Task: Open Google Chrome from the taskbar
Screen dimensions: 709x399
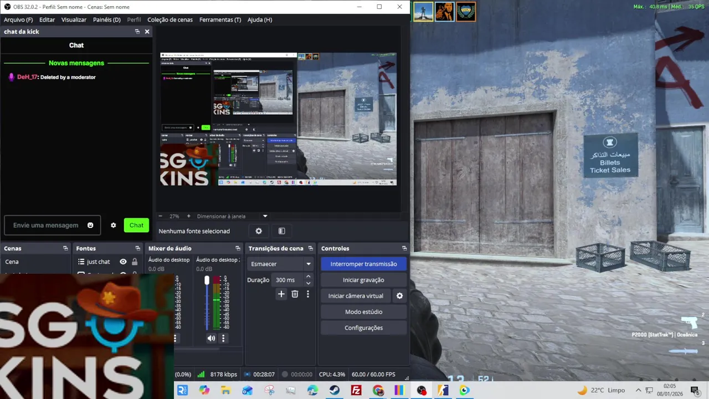Action: [378, 390]
